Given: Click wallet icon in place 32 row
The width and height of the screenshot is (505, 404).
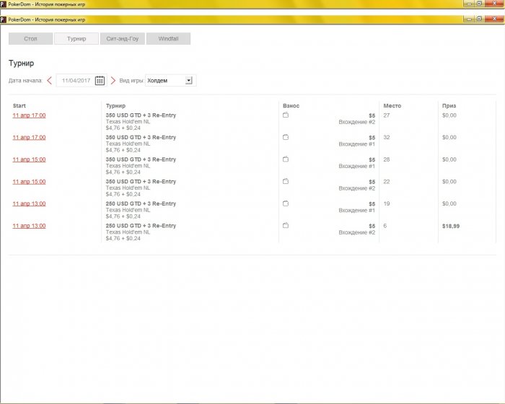Looking at the screenshot, I should click(286, 137).
